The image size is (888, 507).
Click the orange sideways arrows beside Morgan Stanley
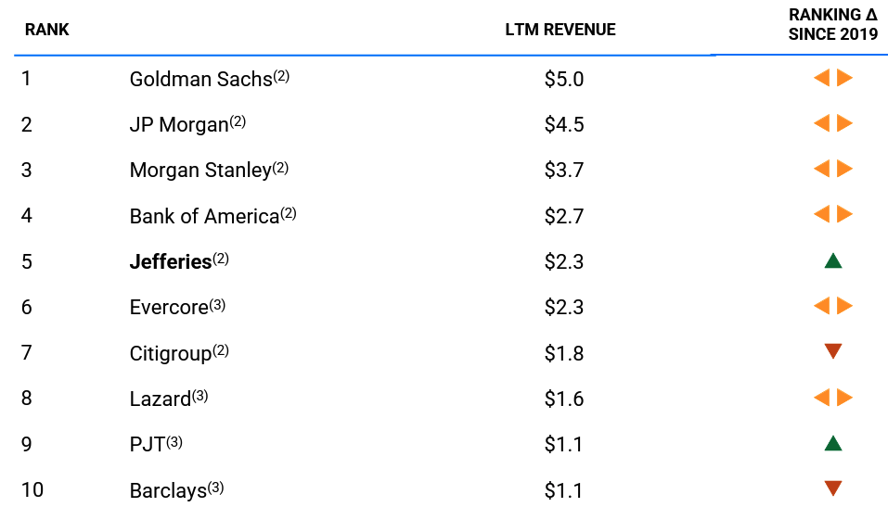coord(832,169)
